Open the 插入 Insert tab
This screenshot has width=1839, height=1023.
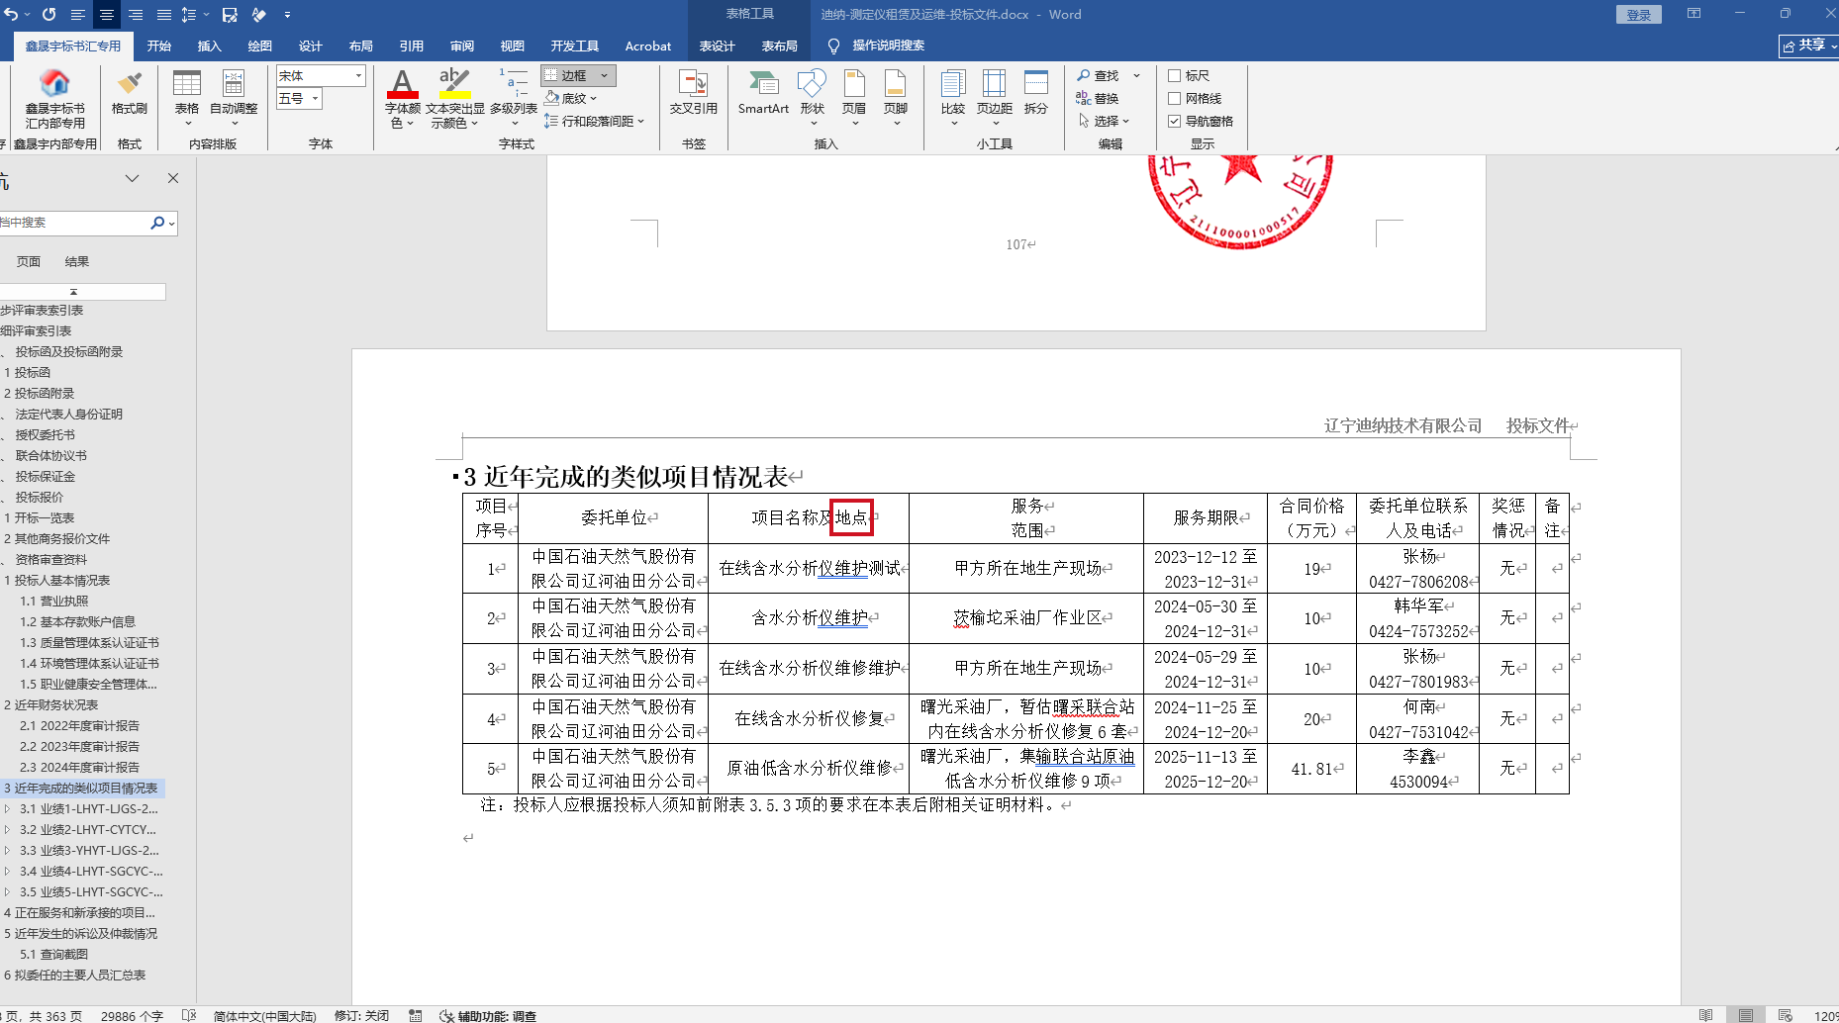209,46
